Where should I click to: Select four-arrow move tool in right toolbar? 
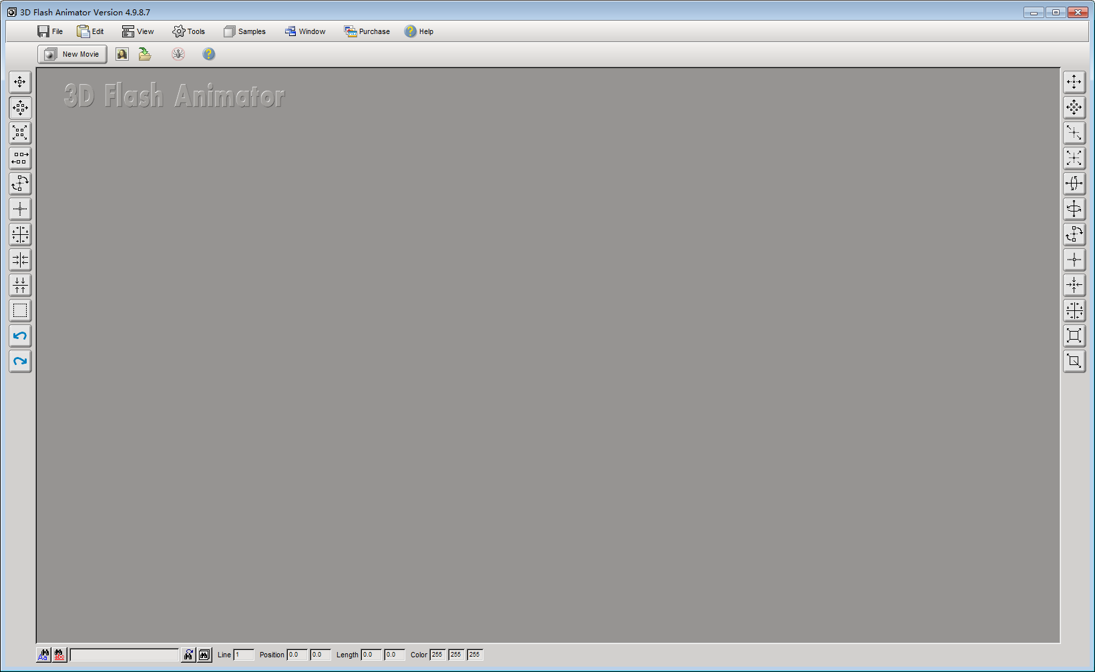click(x=1074, y=82)
